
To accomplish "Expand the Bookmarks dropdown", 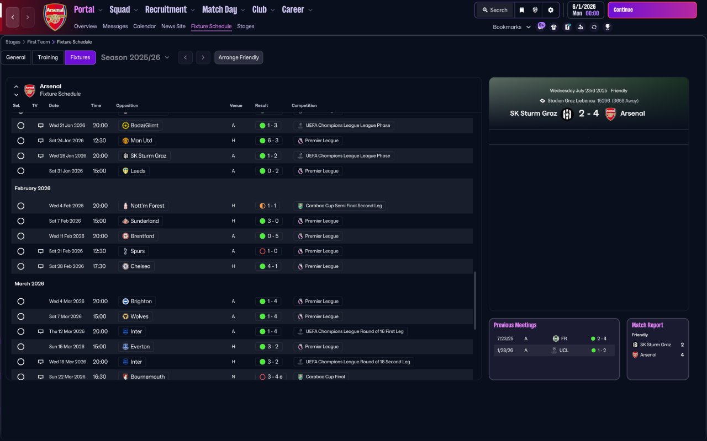I will [x=511, y=27].
